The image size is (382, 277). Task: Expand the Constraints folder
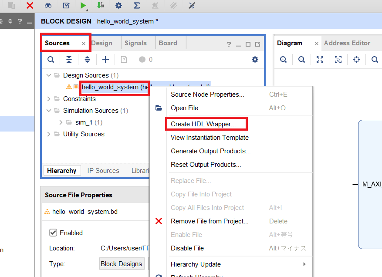(49, 99)
